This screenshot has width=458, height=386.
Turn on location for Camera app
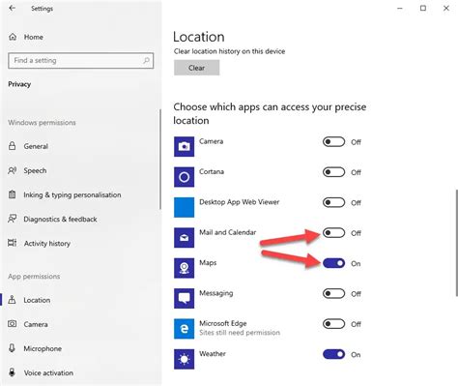tap(333, 142)
